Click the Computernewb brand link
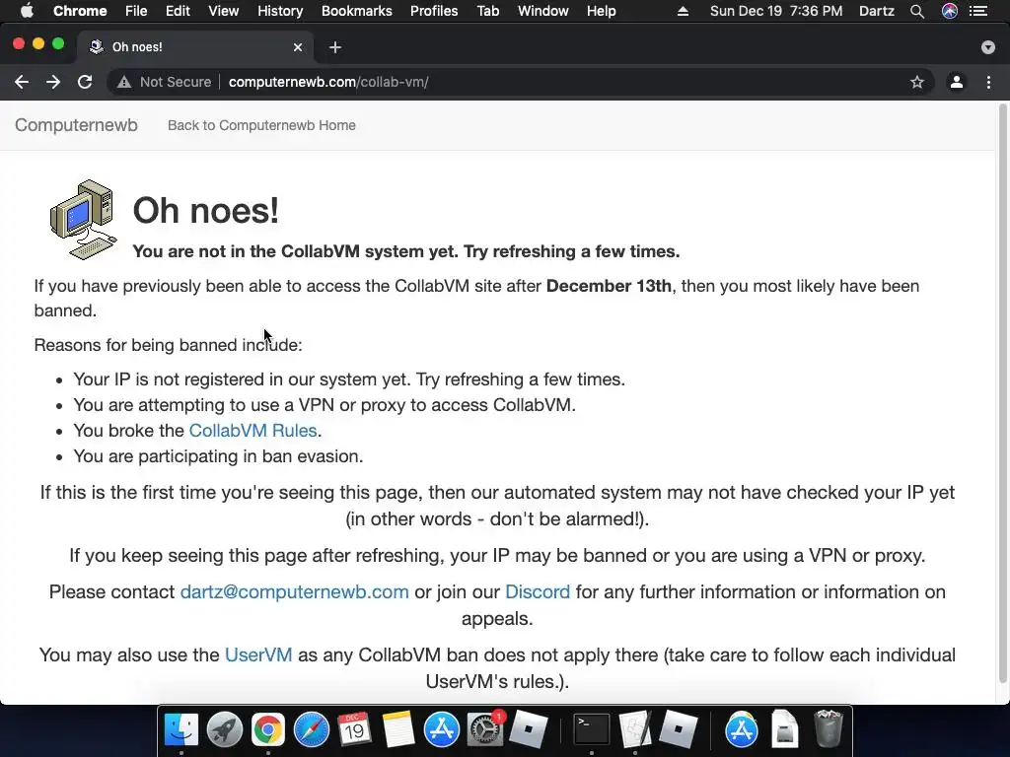The width and height of the screenshot is (1010, 757). point(76,125)
